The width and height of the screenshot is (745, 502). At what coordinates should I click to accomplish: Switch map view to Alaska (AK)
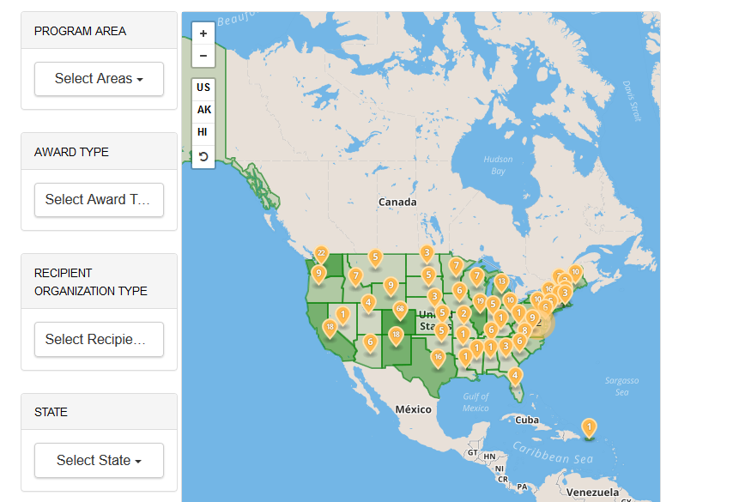click(203, 110)
